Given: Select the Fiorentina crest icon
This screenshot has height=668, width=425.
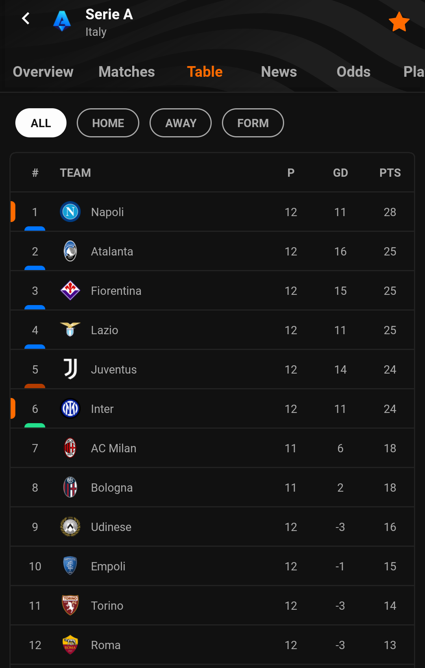Looking at the screenshot, I should point(70,291).
